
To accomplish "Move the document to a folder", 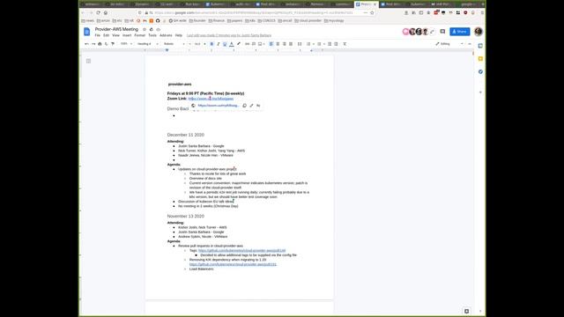I will 152,29.
